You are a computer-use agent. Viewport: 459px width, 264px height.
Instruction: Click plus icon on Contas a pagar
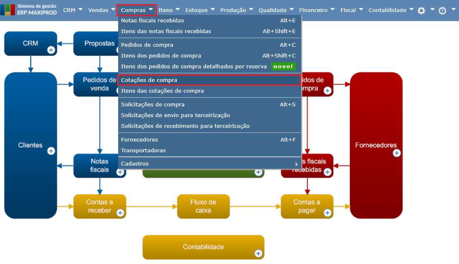(x=327, y=213)
